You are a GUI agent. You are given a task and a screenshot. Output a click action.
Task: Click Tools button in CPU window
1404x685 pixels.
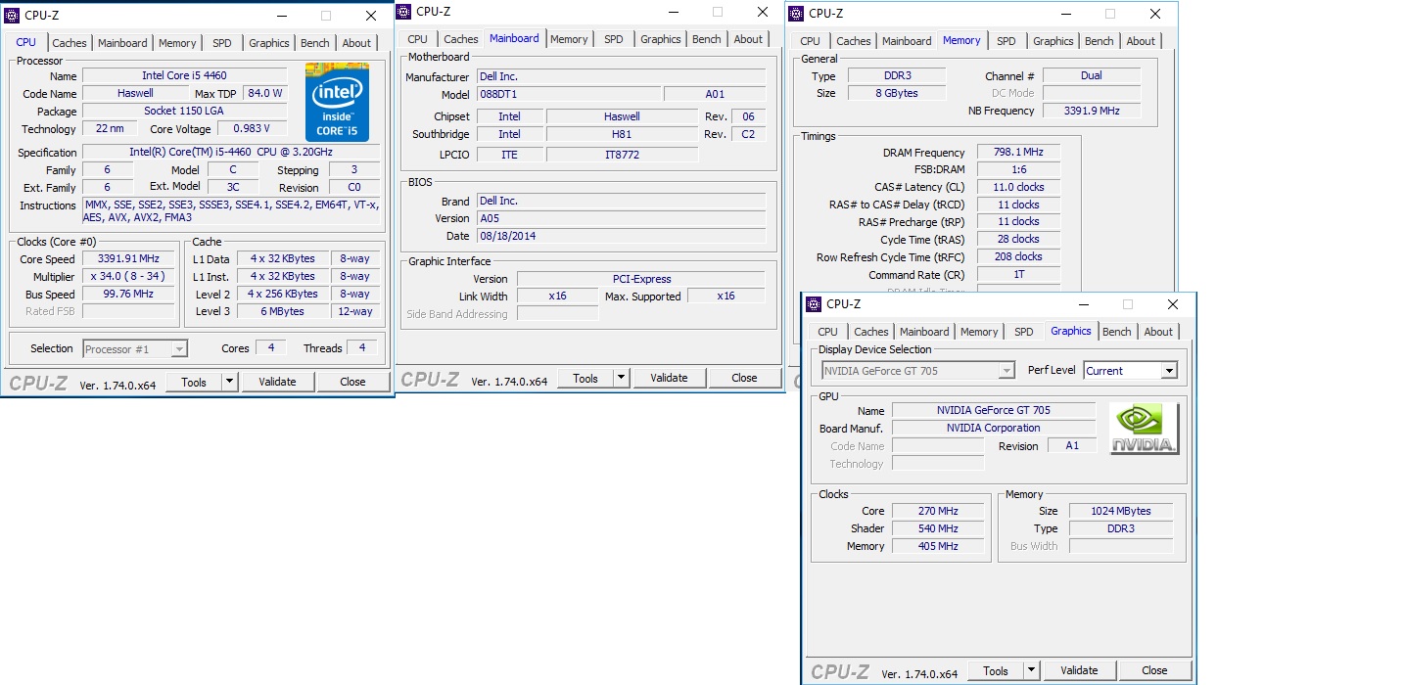coord(194,382)
